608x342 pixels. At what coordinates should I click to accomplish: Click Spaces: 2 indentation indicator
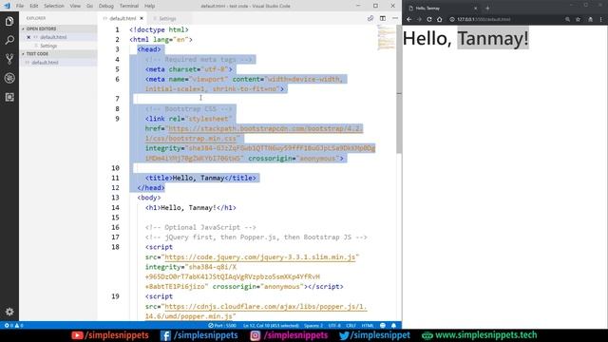coord(313,325)
